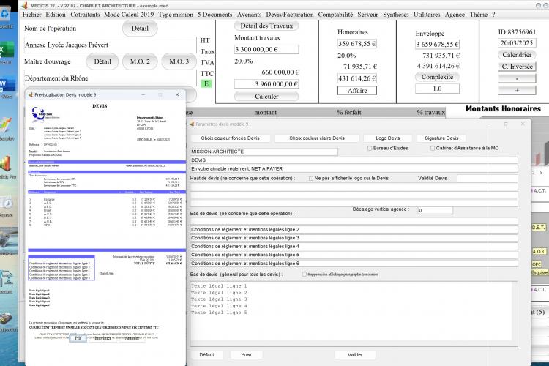Open the Devis/Facturation menu
The width and height of the screenshot is (549, 366).
click(x=290, y=15)
